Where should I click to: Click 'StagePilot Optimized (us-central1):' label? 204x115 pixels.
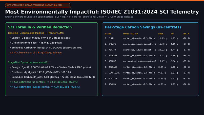29,62
